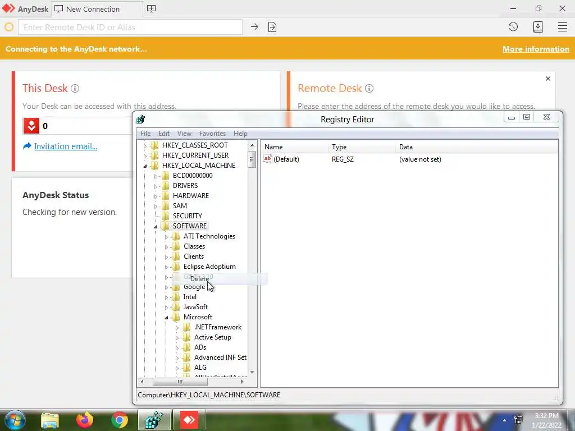575x431 pixels.
Task: Select the Intel registry key
Action: click(190, 297)
